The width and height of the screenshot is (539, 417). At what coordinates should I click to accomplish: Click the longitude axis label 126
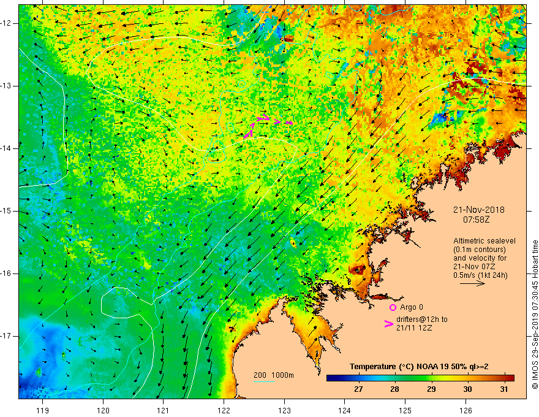[466, 410]
